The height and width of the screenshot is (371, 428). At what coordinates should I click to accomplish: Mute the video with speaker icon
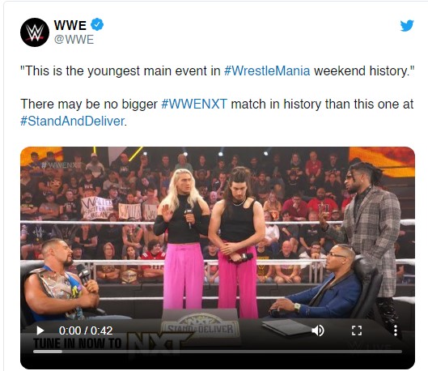[318, 330]
